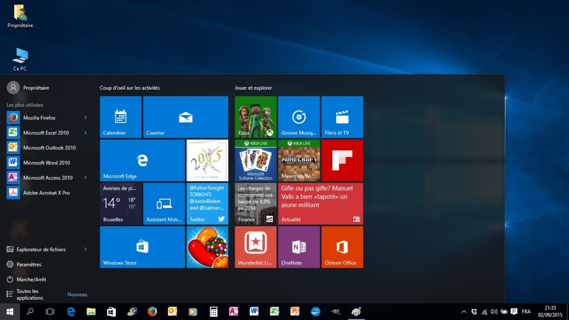This screenshot has width=569, height=320.
Task: Expand the Explorateur de fichiers arrow
Action: point(85,249)
